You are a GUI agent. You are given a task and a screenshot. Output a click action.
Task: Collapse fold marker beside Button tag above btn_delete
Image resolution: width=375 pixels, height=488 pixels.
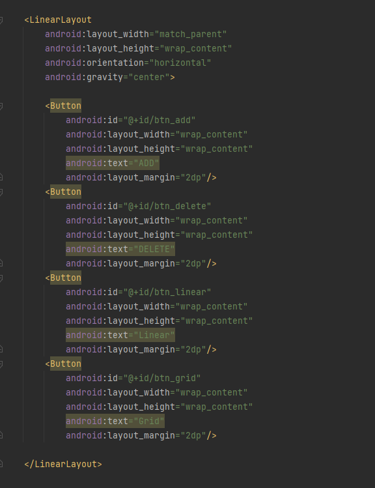(x=1, y=192)
